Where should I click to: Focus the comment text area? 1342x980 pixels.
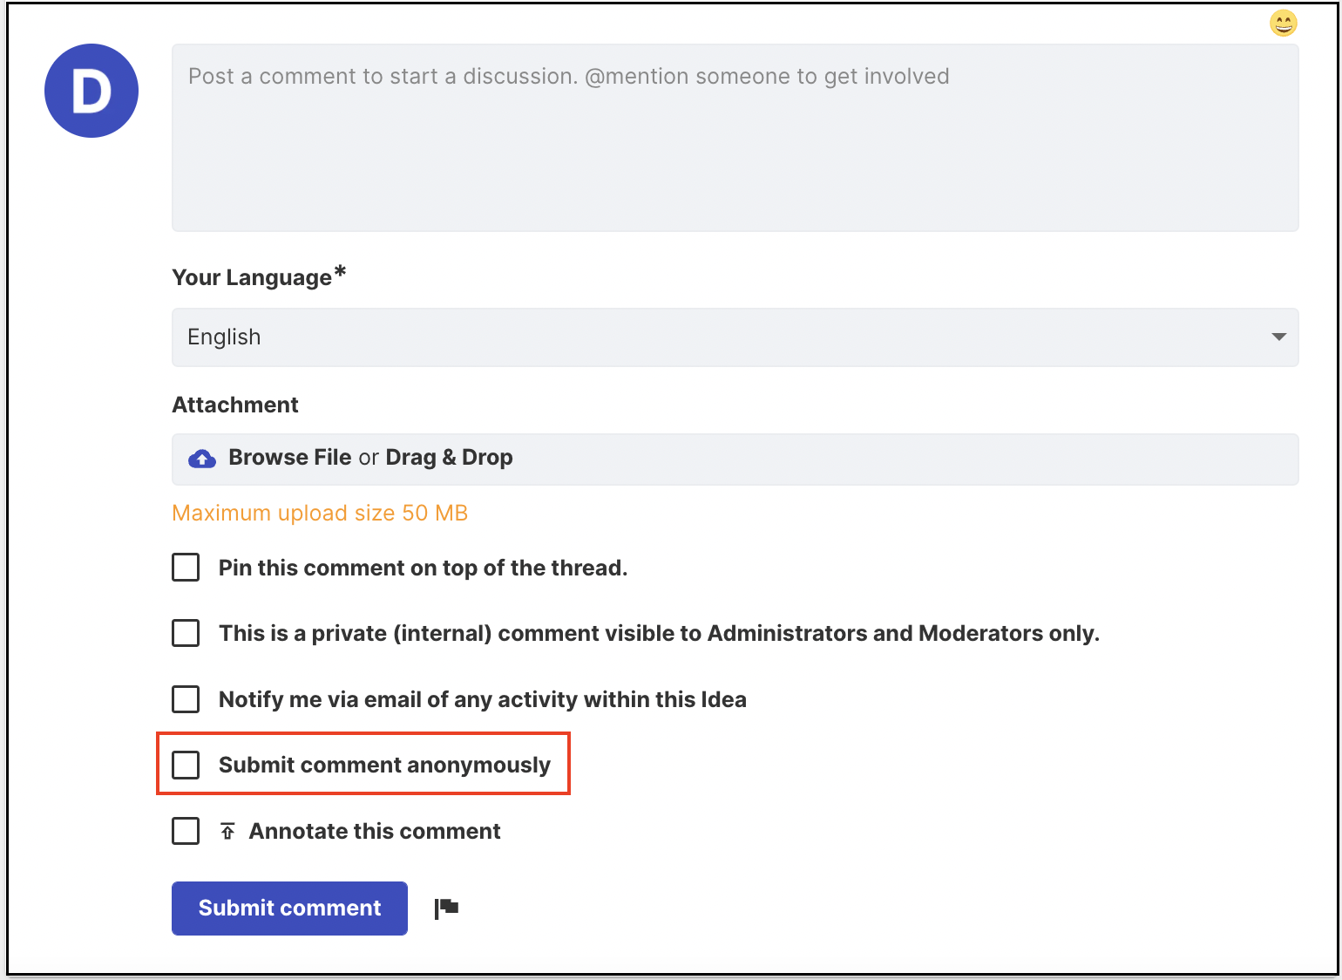(735, 138)
